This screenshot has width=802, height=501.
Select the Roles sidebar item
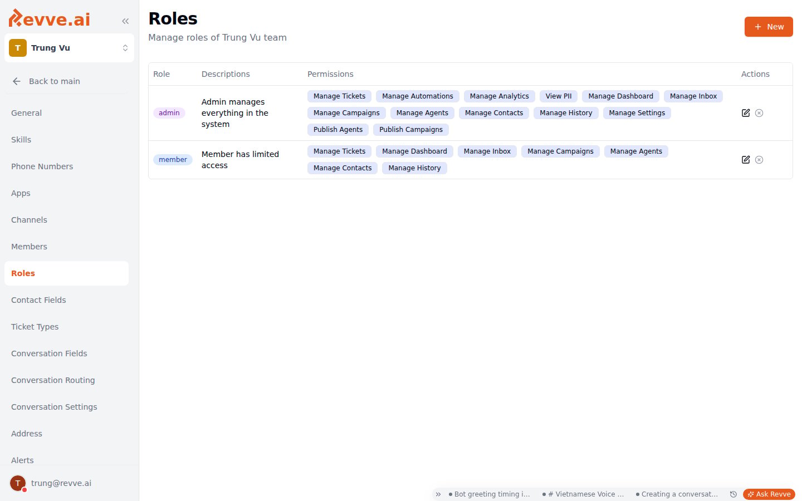point(66,273)
